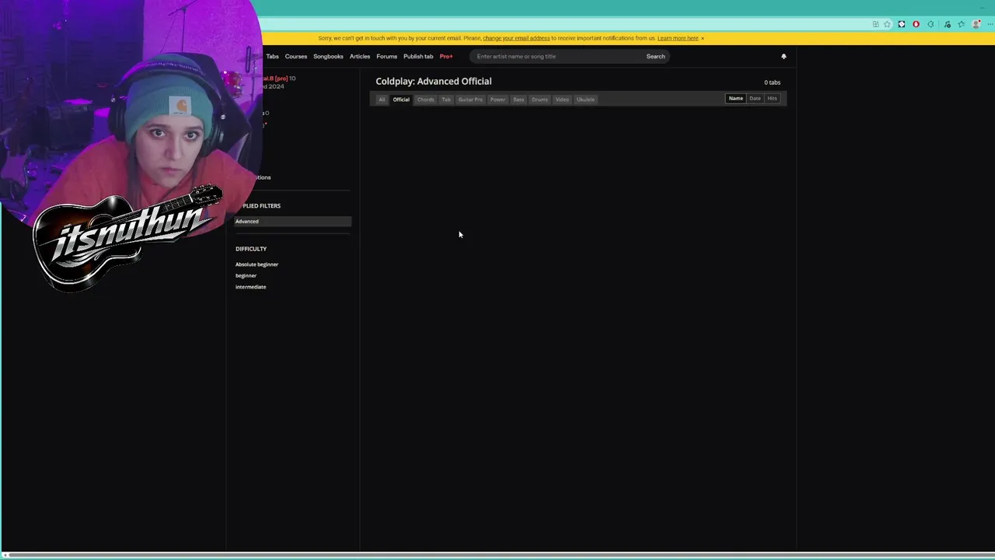Viewport: 995px width, 560px height.
Task: Add page to favorites star icon
Action: pyautogui.click(x=887, y=24)
